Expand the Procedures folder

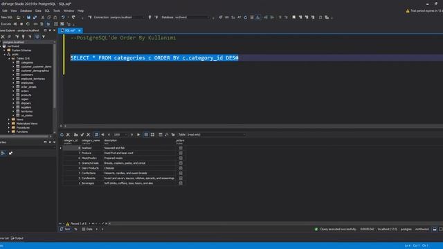click(x=9, y=127)
